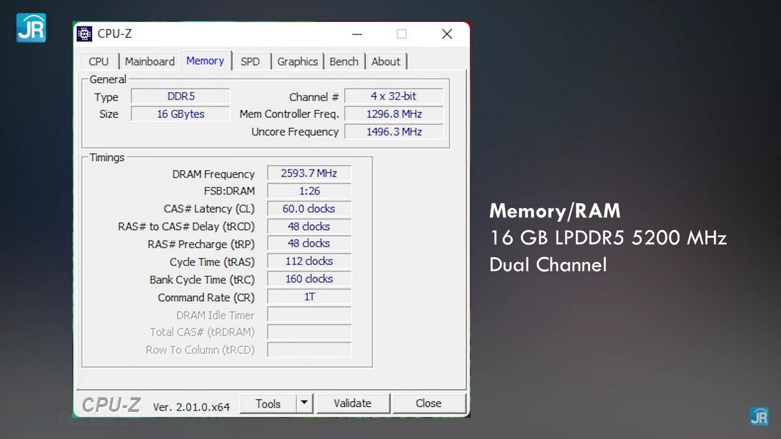Go to the Graphics tab
The image size is (781, 439).
point(297,62)
